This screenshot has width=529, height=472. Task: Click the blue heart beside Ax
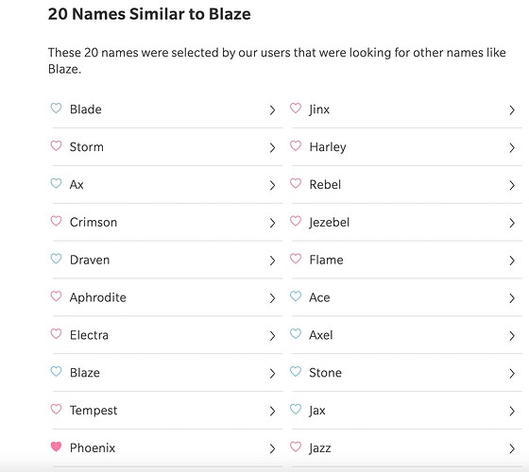(56, 183)
